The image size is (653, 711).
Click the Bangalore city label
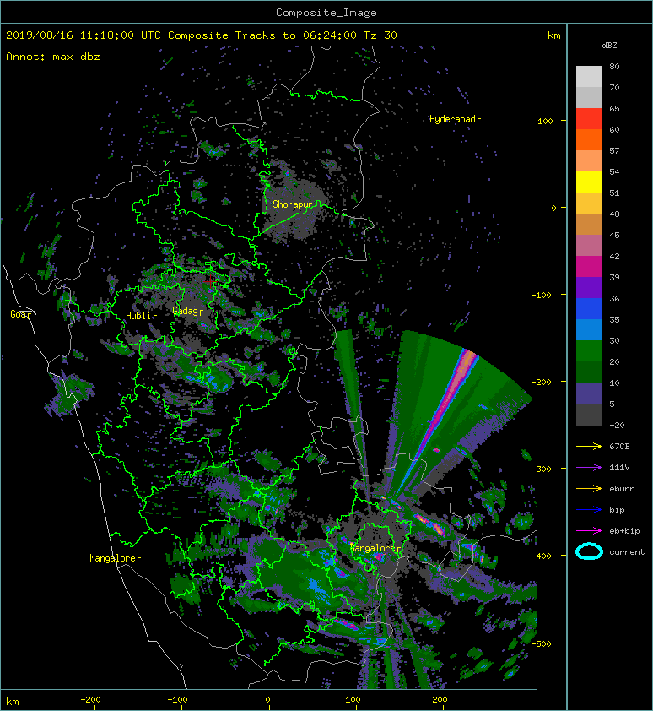(x=374, y=548)
